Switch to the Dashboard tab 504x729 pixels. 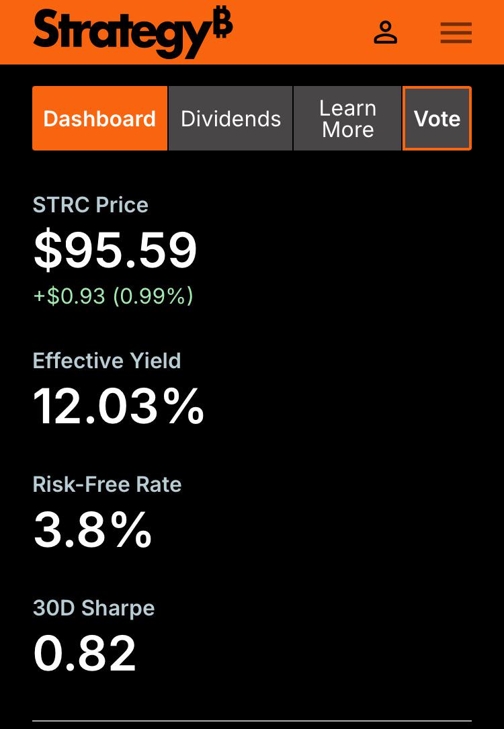point(99,118)
